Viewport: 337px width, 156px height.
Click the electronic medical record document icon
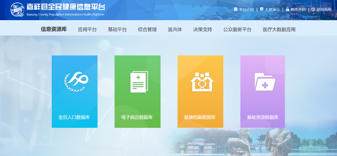click(139, 82)
